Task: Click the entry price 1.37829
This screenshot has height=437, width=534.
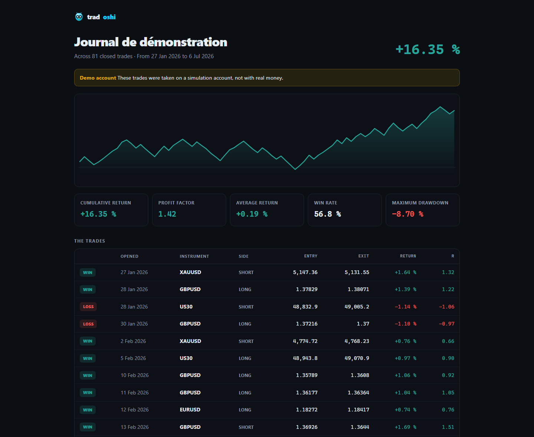Action: (307, 289)
